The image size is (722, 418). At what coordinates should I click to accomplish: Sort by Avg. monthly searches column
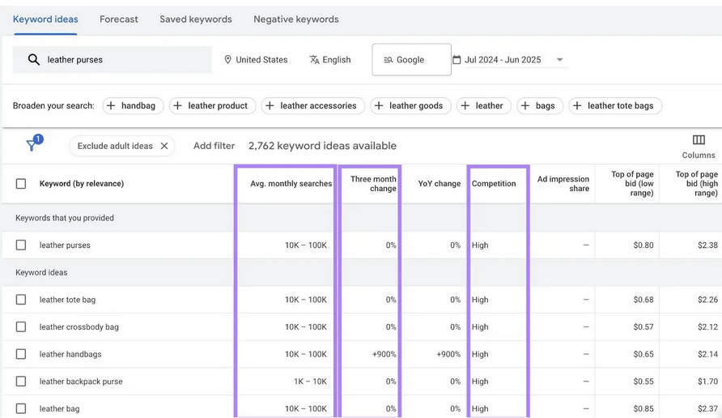(291, 184)
